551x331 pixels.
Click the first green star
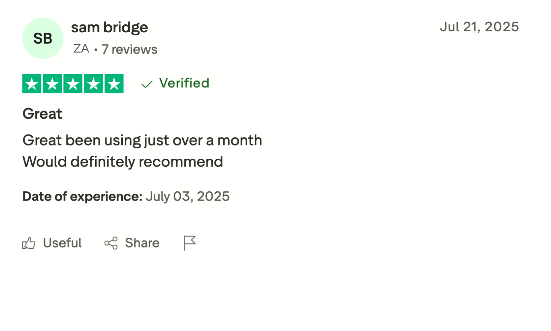point(32,84)
